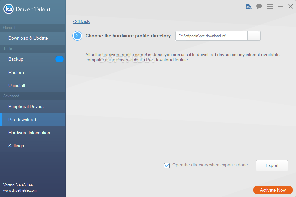This screenshot has width=296, height=197.
Task: Open the main menu list icon
Action: pyautogui.click(x=270, y=6)
